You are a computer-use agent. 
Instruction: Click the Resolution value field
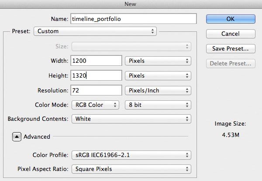tap(96, 90)
